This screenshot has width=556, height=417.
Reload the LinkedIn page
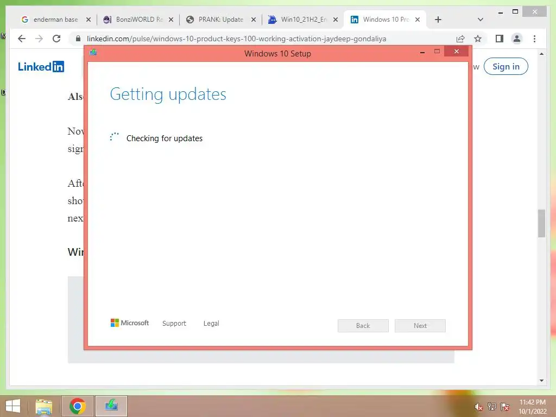[56, 39]
